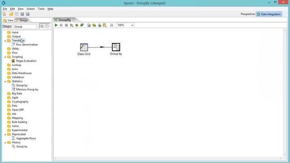Pause the running transformation
This screenshot has height=163, width=290.
click(x=61, y=25)
